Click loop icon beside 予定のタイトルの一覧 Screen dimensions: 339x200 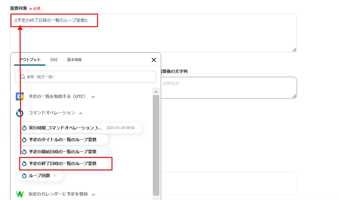pyautogui.click(x=24, y=140)
